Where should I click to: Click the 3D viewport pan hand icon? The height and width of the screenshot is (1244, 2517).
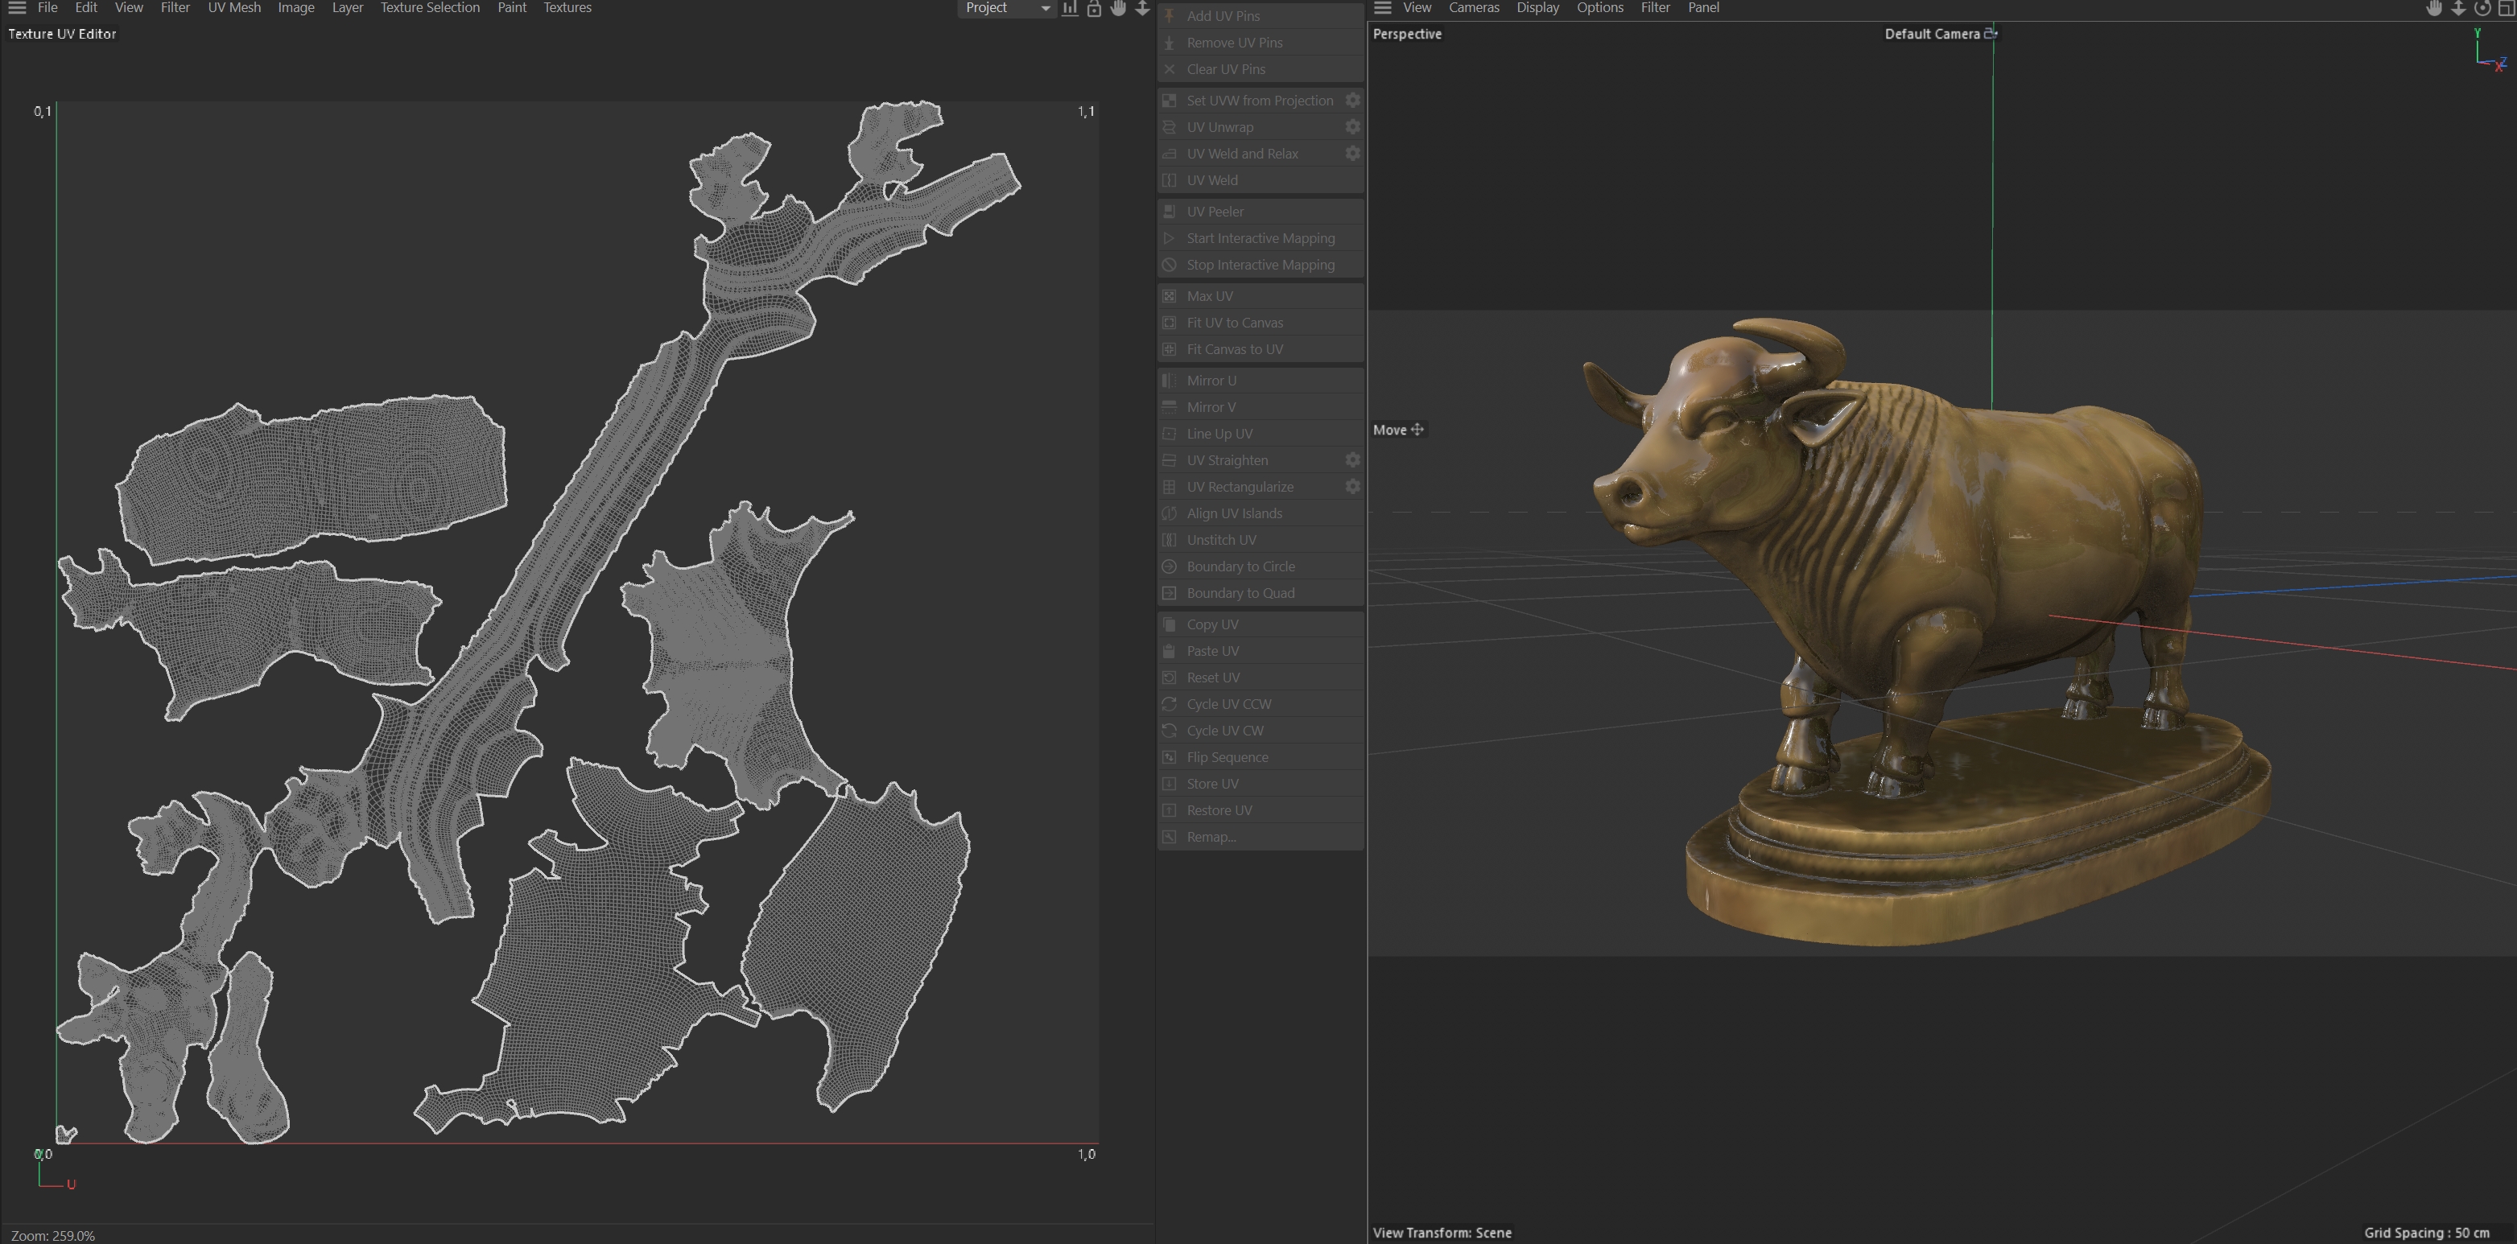2434,8
